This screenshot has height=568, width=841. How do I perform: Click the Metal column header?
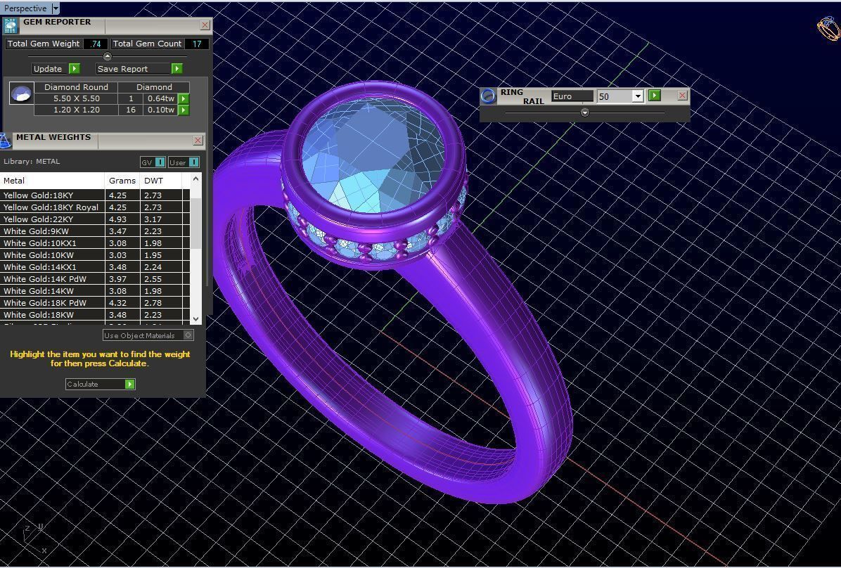pyautogui.click(x=52, y=181)
